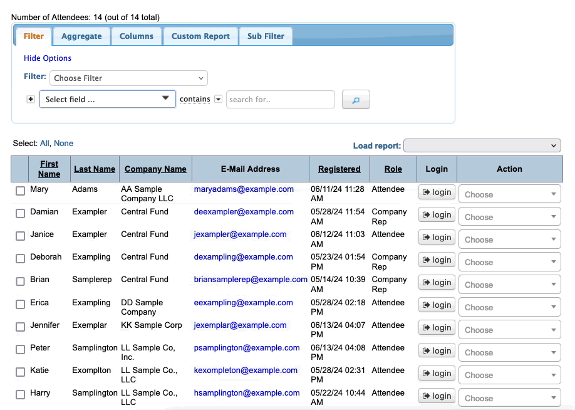
Task: Open the contains operator arrow
Action: point(218,99)
